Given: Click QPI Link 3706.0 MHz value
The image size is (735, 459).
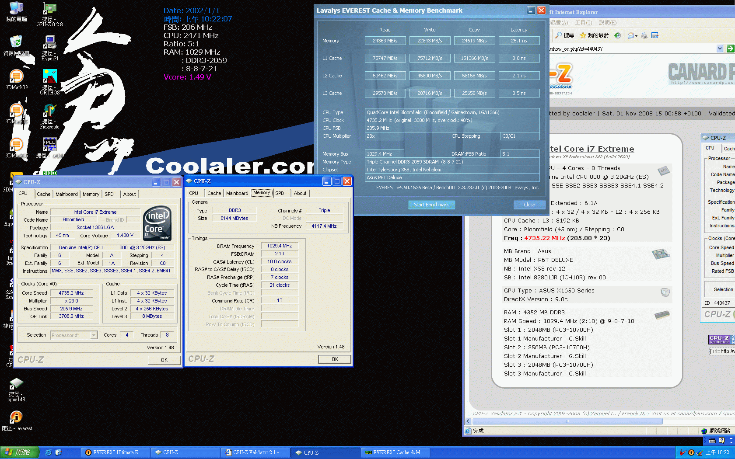Looking at the screenshot, I should point(71,316).
